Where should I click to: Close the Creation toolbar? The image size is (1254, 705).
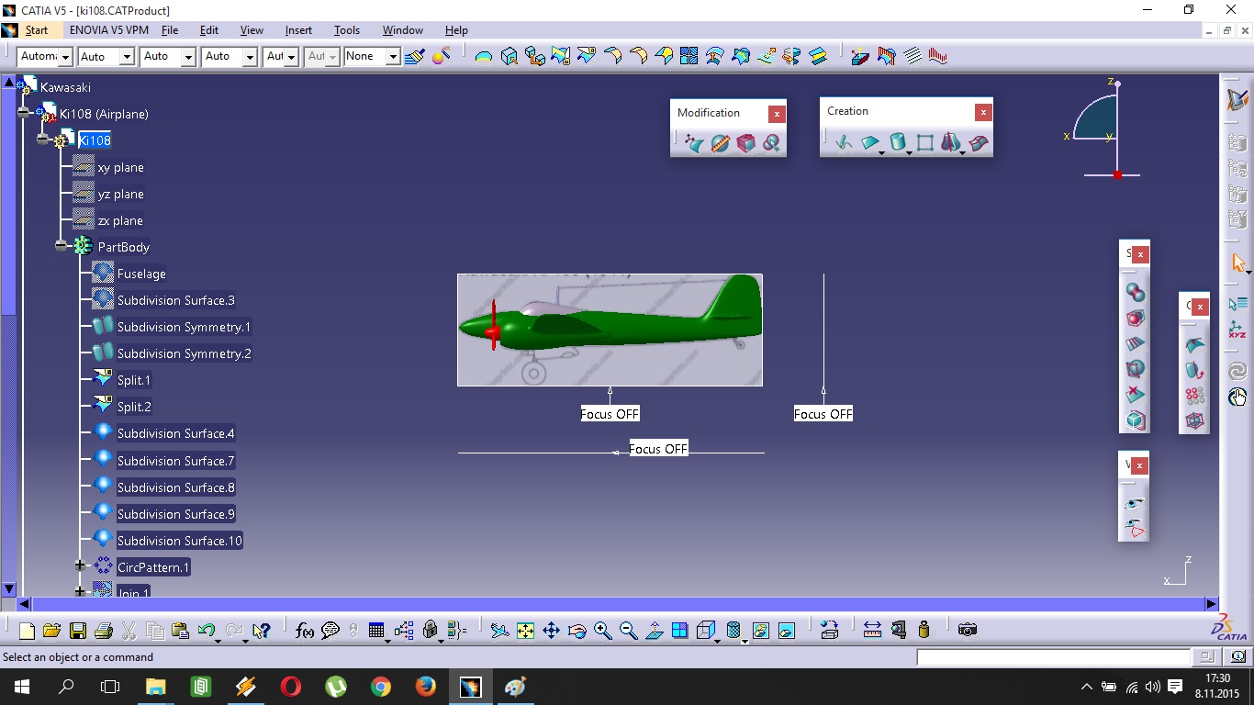983,112
